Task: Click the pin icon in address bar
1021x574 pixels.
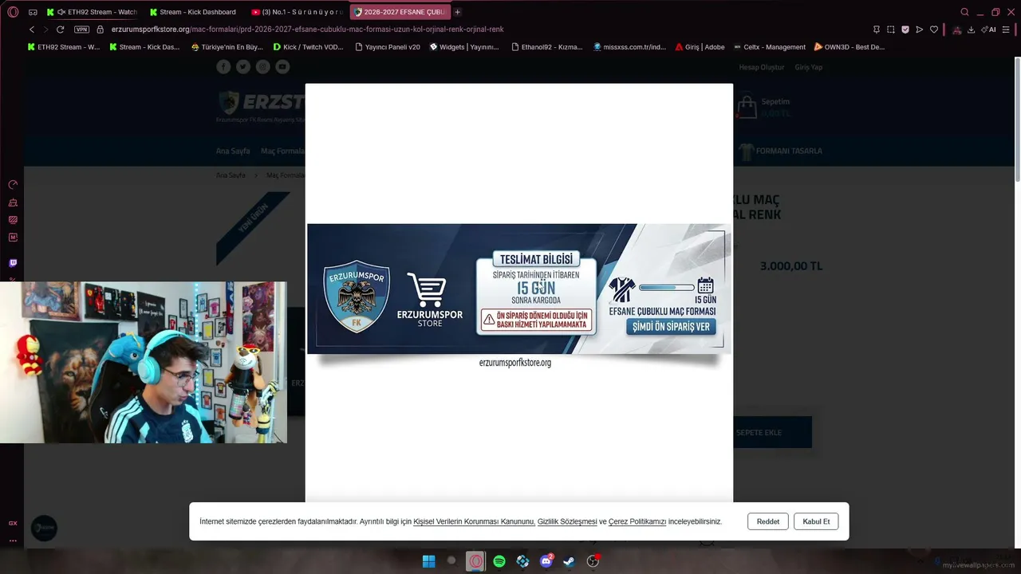Action: (876, 29)
